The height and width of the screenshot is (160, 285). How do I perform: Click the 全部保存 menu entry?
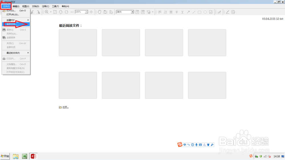tap(16, 38)
